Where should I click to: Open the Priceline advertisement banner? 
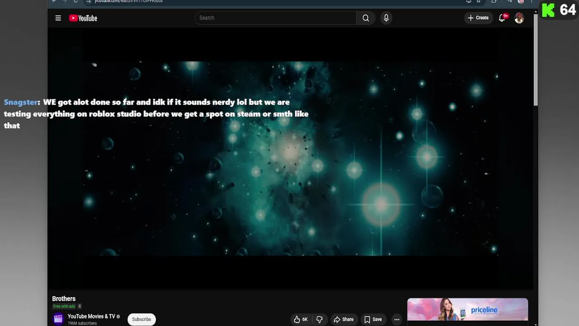(x=468, y=310)
